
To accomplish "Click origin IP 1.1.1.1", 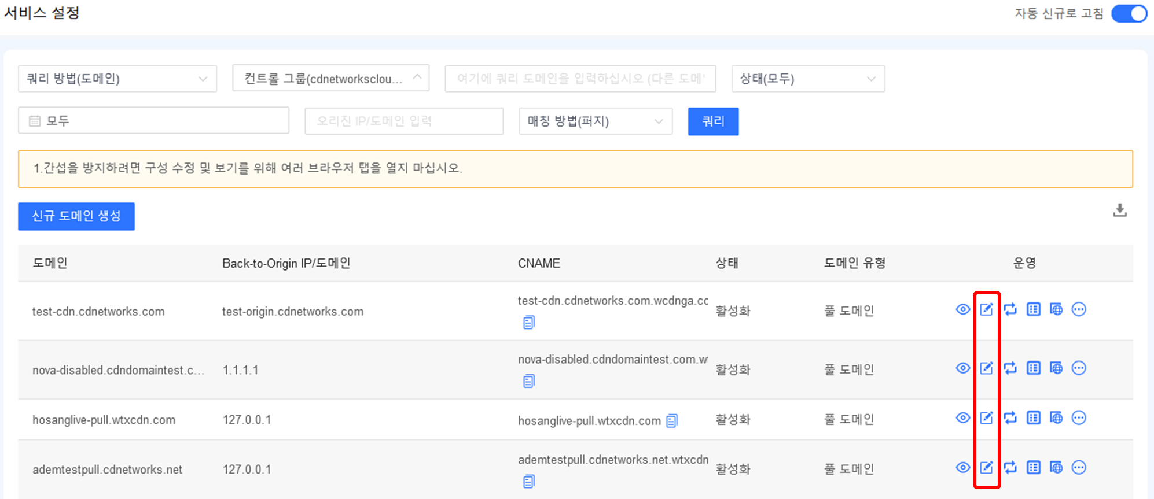I will [241, 370].
